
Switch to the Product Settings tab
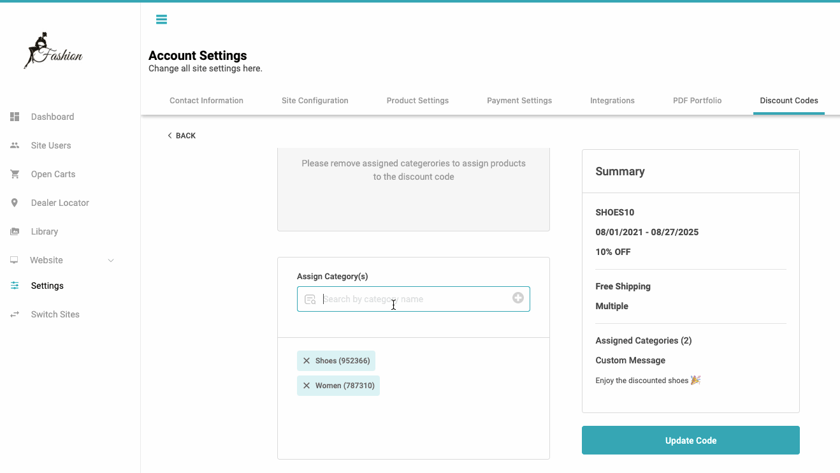pyautogui.click(x=417, y=101)
